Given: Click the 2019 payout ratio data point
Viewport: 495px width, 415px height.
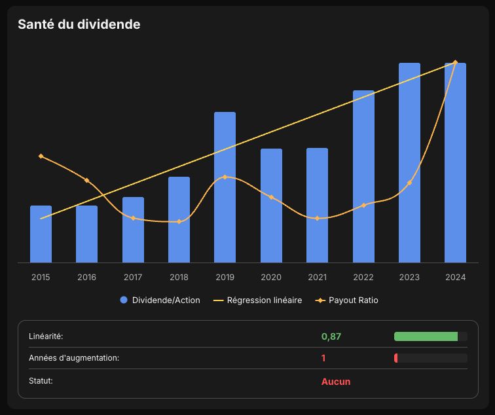Looking at the screenshot, I should click(225, 177).
